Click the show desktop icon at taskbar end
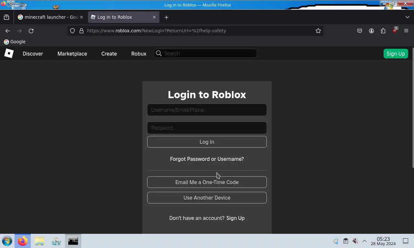The height and width of the screenshot is (248, 414). point(406,241)
